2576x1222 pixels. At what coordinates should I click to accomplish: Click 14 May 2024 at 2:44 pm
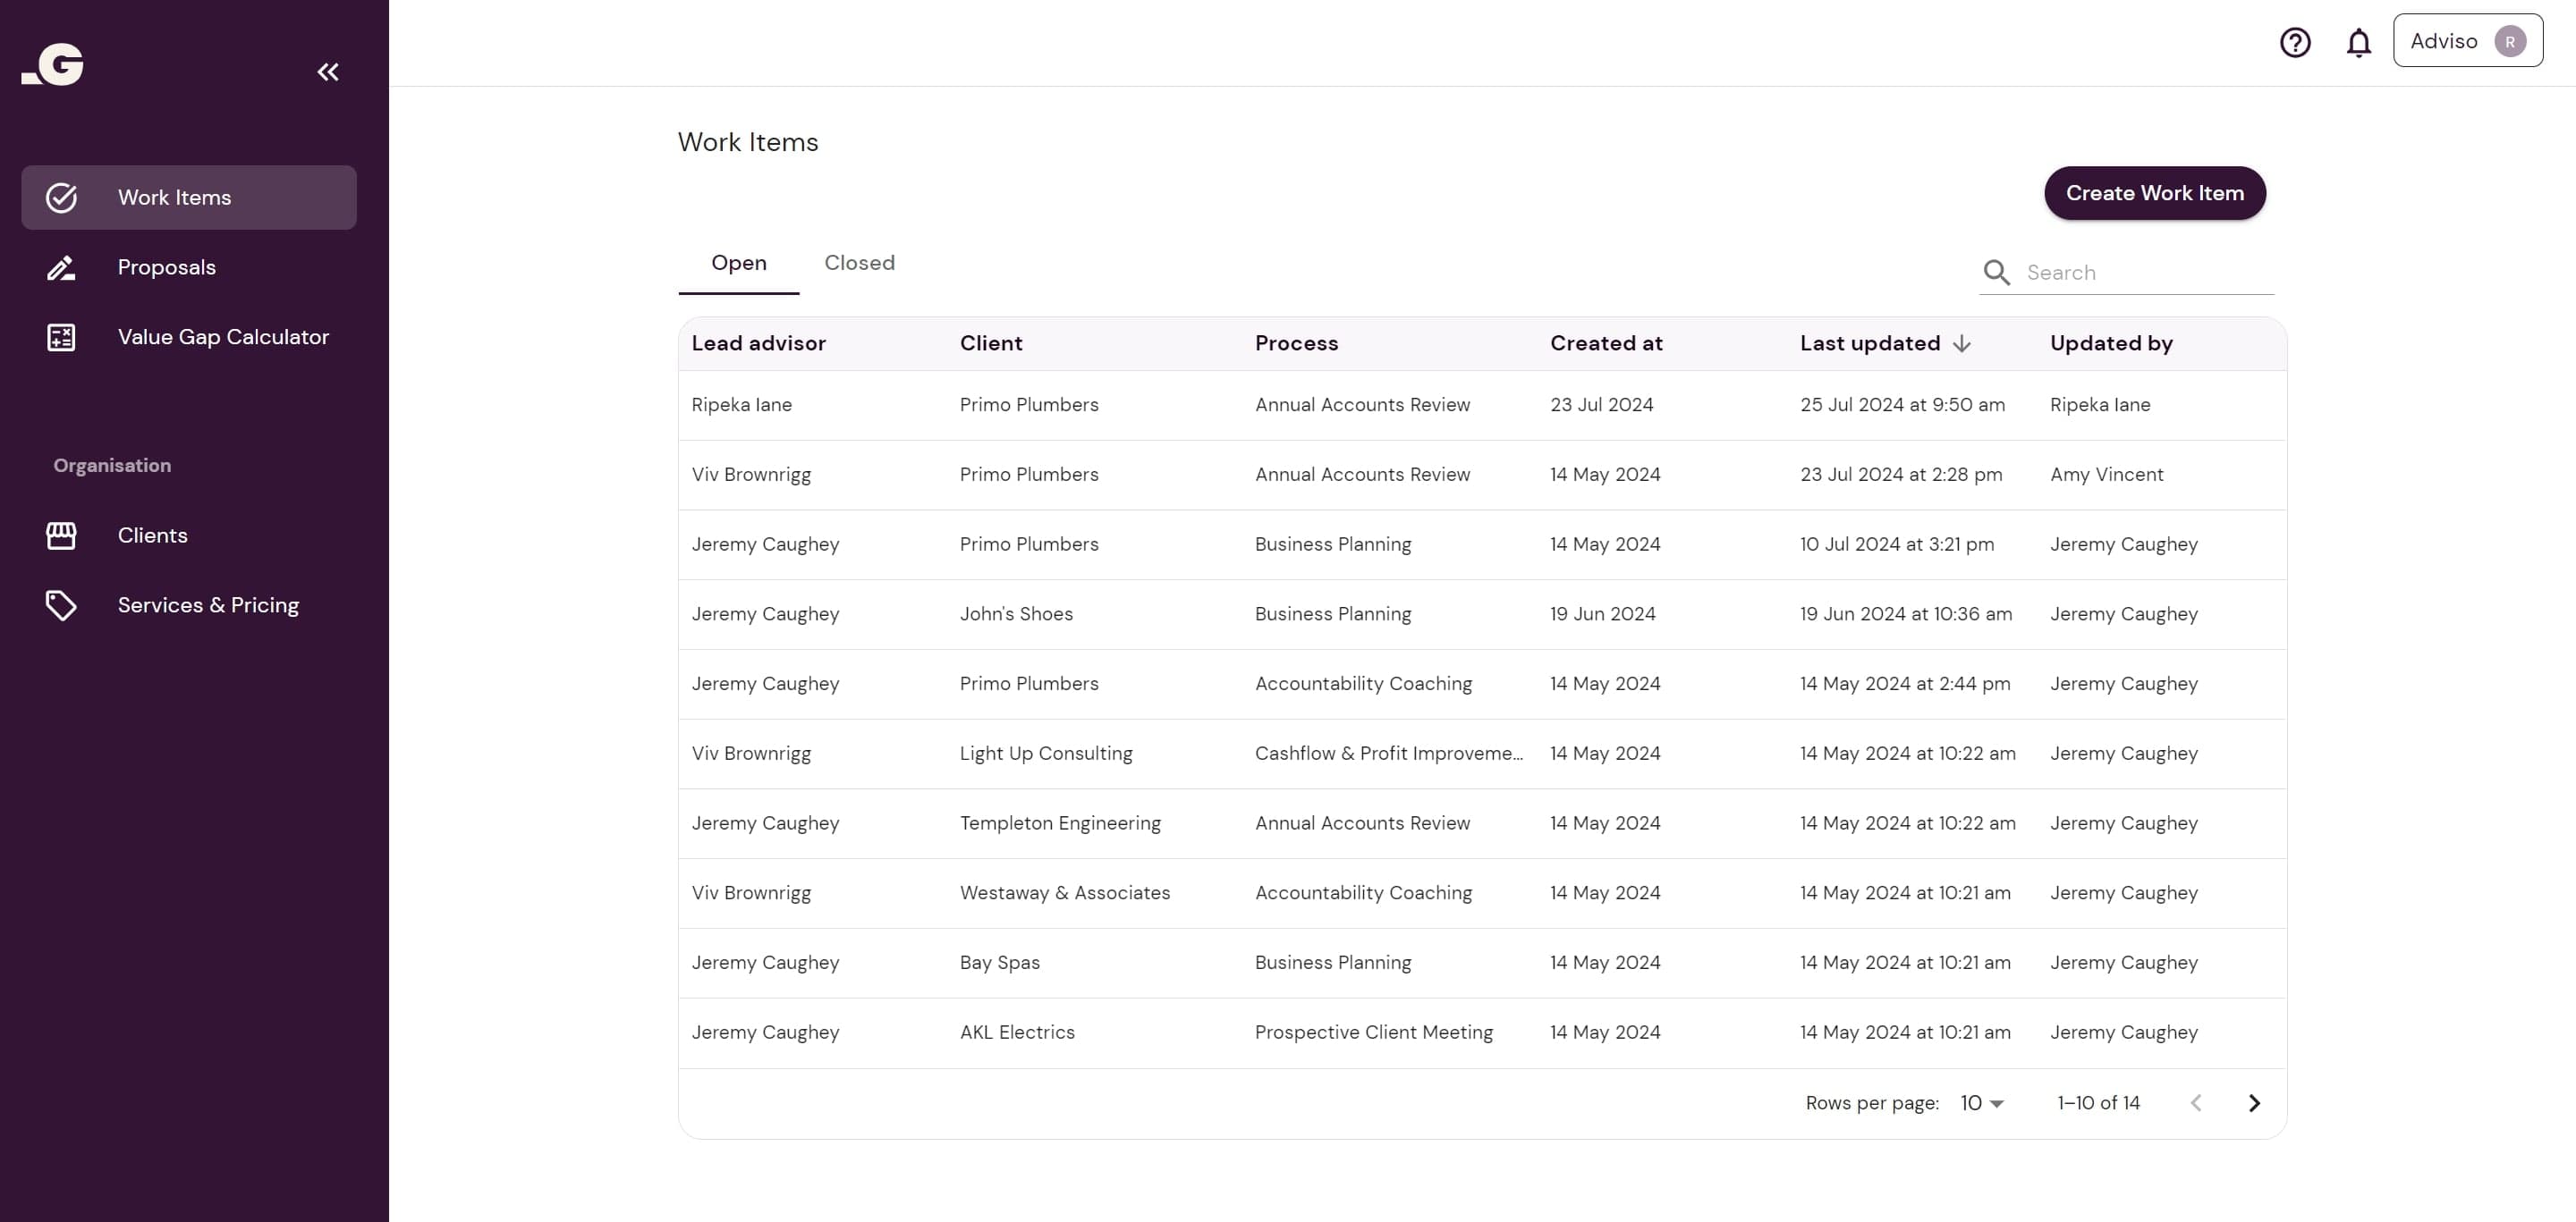pos(1905,684)
